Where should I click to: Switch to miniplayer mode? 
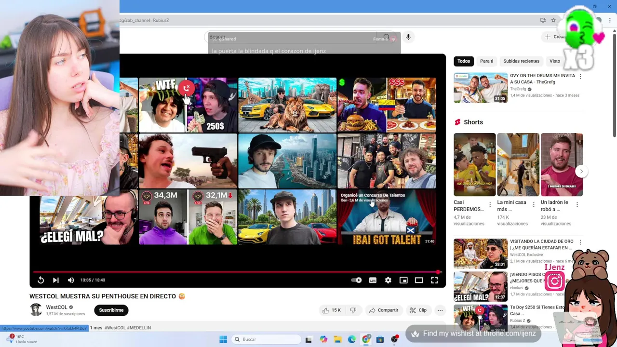point(403,280)
